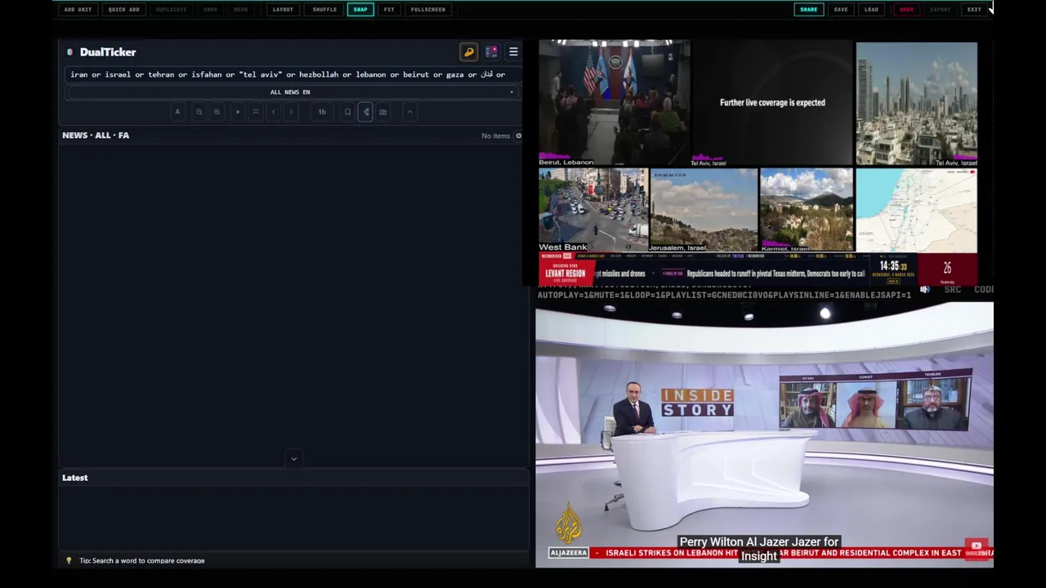1046x588 pixels.
Task: Toggle the highlighted share nodes icon
Action: [x=365, y=112]
